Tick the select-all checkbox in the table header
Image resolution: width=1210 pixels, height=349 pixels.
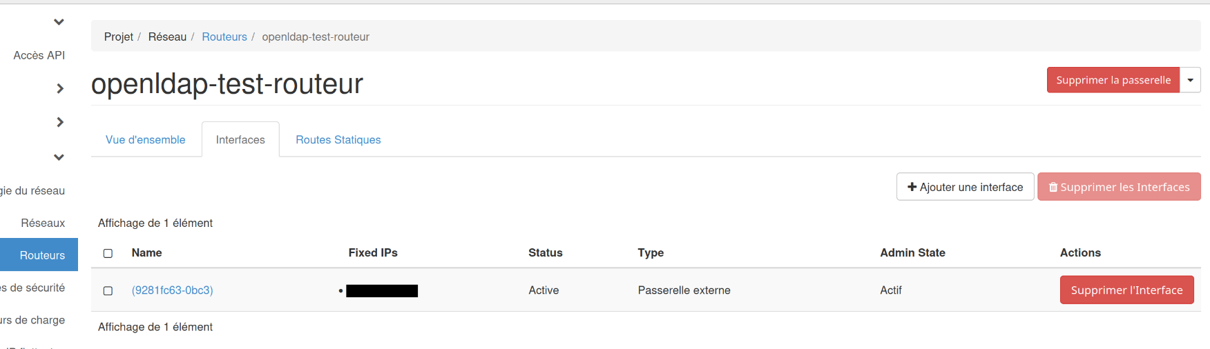point(108,253)
